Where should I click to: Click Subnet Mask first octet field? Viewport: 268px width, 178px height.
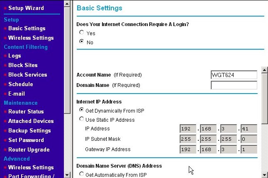pos(188,139)
